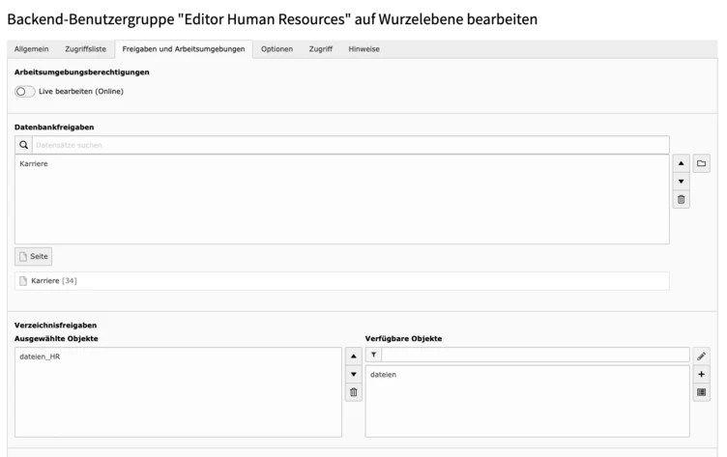The height and width of the screenshot is (457, 727).
Task: Add new filemount with plus icon
Action: [x=702, y=374]
